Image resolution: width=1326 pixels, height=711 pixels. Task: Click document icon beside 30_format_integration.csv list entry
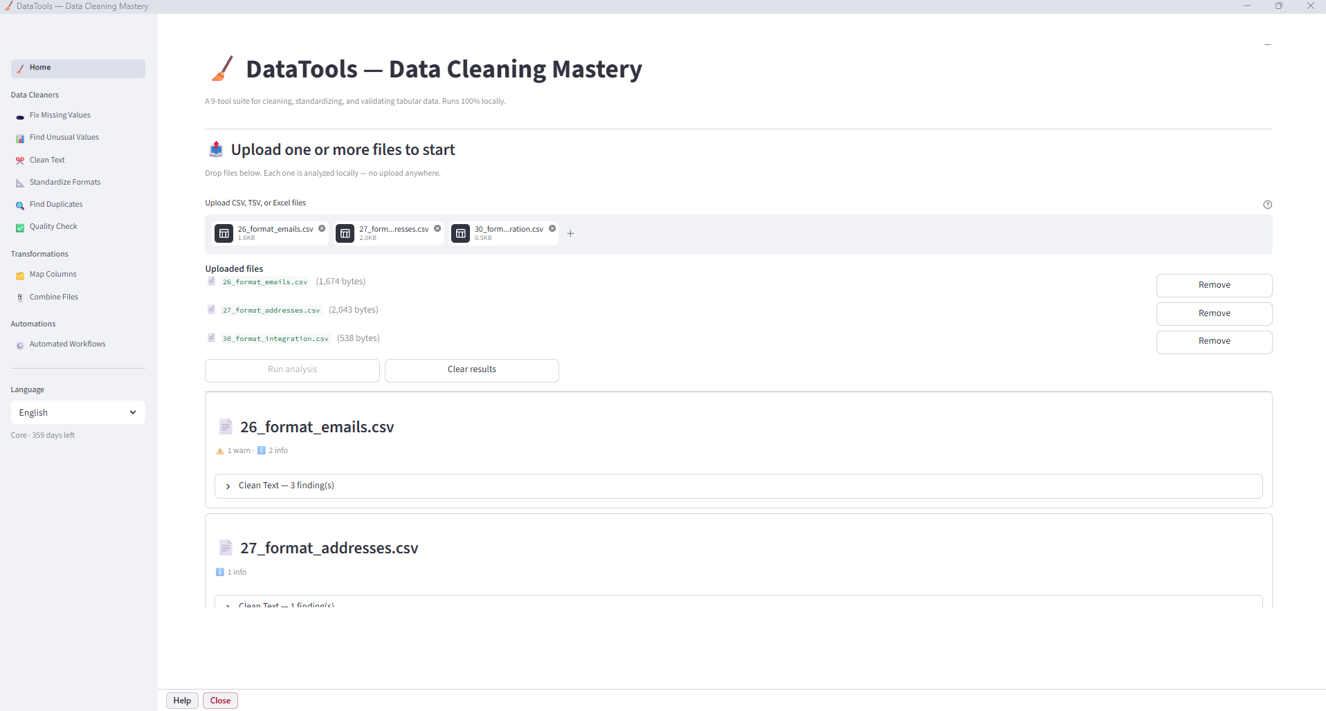[x=211, y=338]
